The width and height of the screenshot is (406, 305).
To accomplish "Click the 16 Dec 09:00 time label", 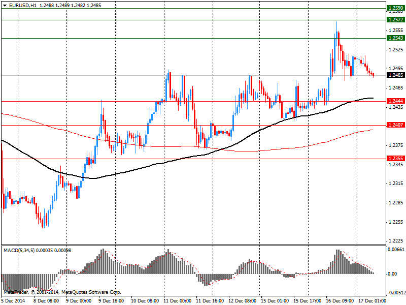I will click(340, 301).
